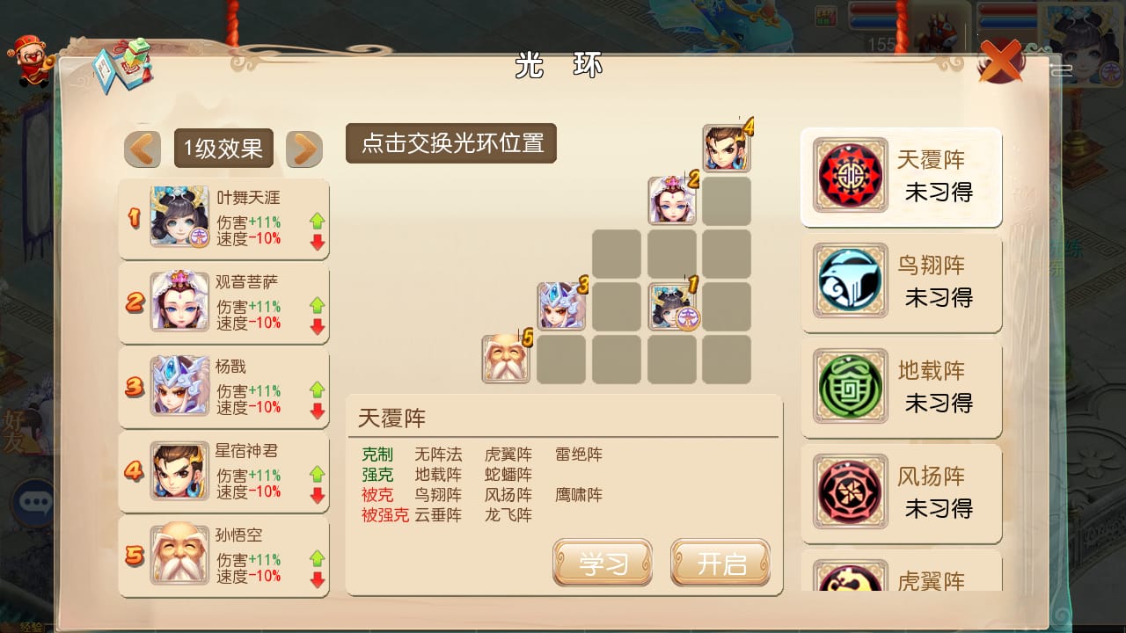Image resolution: width=1126 pixels, height=633 pixels.
Task: Select 观音菩萨 in the member list
Action: click(x=223, y=303)
